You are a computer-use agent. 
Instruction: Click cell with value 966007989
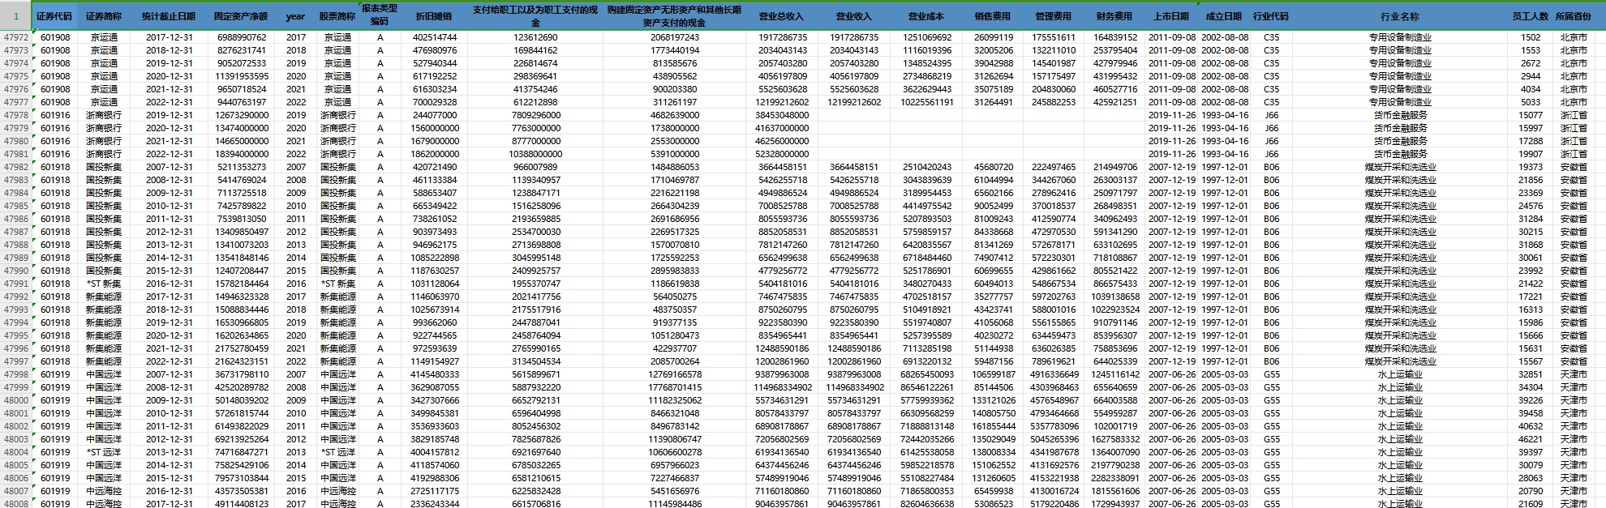tap(536, 167)
